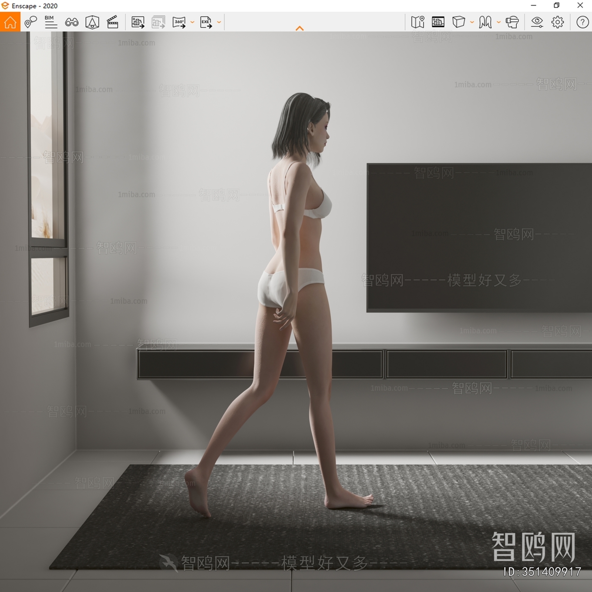Toggle rendered view mode icon
The height and width of the screenshot is (592, 592).
(x=438, y=22)
